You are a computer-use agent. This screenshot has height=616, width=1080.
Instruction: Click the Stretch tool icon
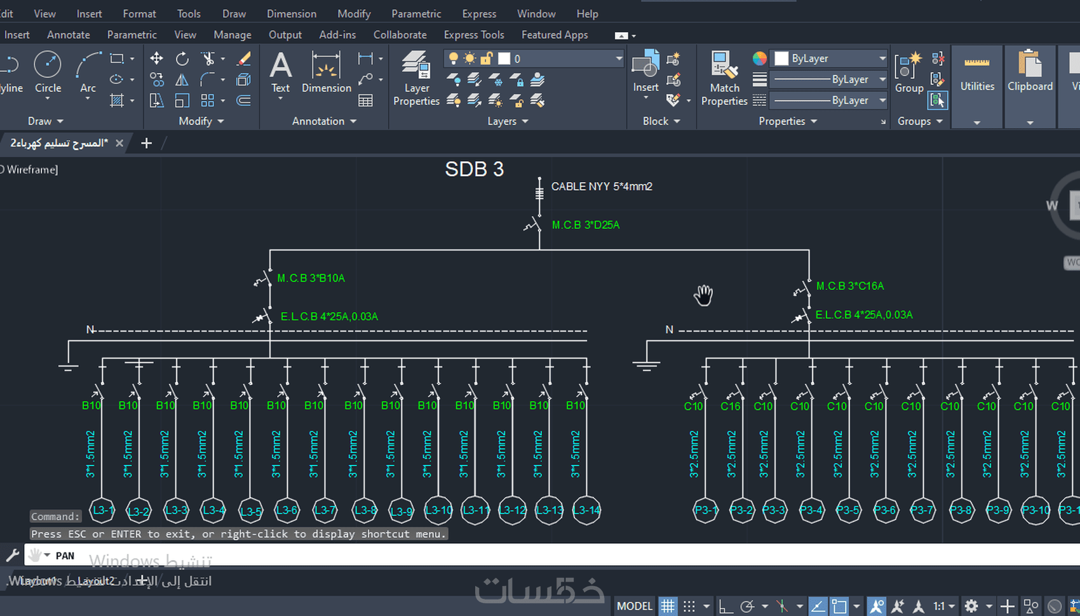click(156, 100)
